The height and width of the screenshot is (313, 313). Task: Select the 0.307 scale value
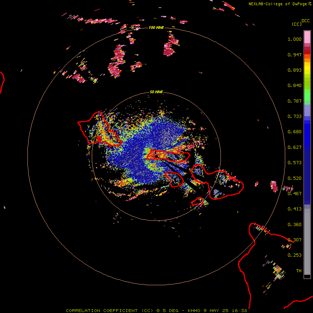[x=295, y=240]
